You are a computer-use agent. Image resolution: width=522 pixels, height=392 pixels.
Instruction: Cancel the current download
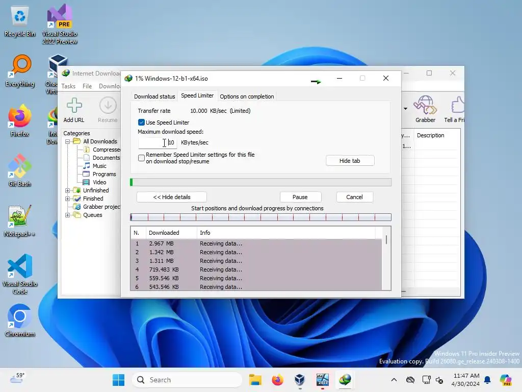click(x=354, y=197)
